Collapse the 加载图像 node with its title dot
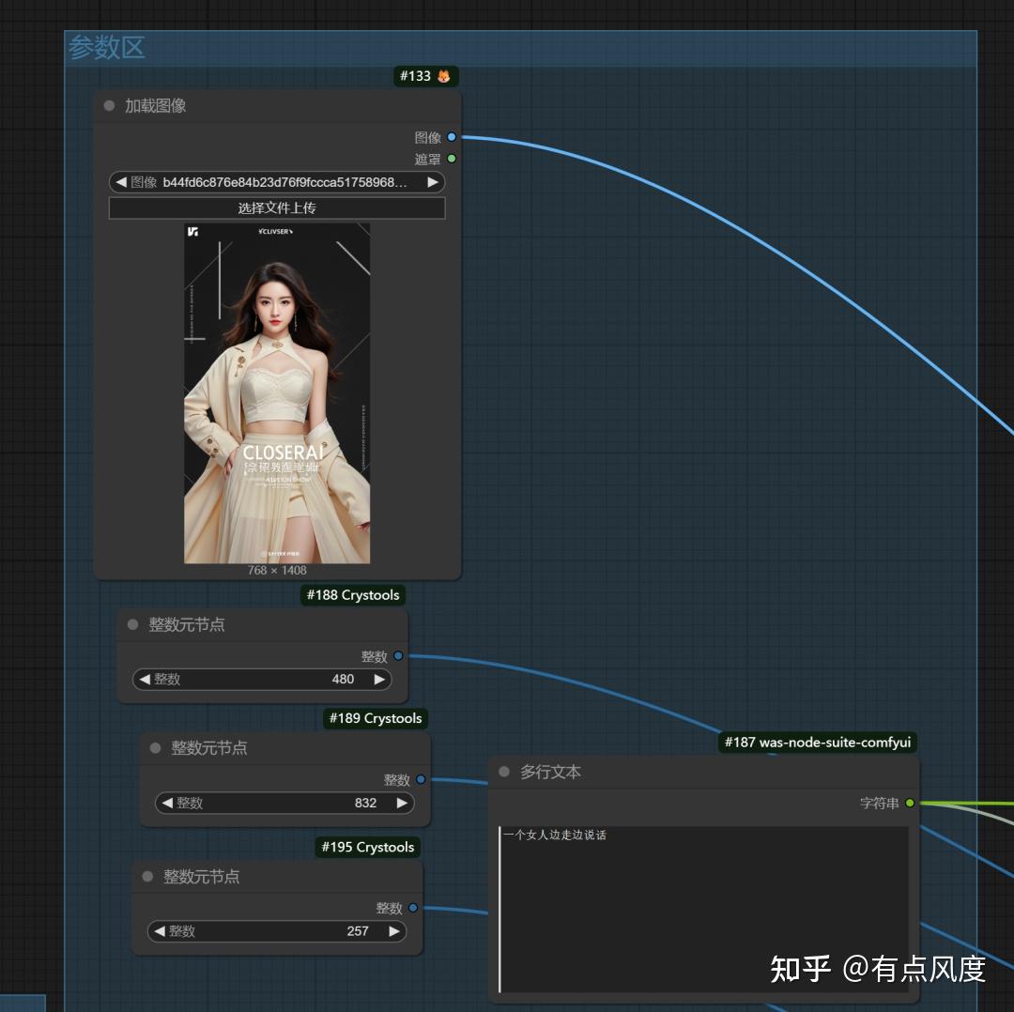This screenshot has height=1012, width=1014. pyautogui.click(x=108, y=105)
